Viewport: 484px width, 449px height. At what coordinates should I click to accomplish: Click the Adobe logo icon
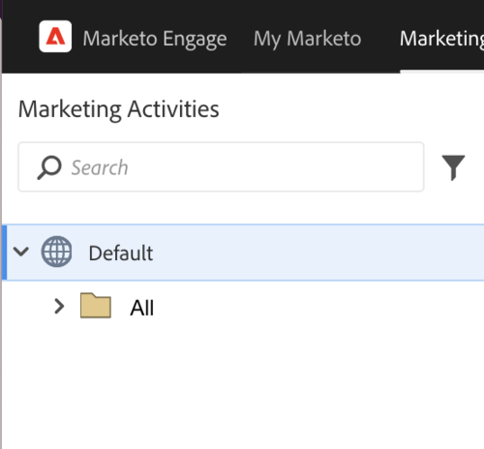(x=55, y=37)
